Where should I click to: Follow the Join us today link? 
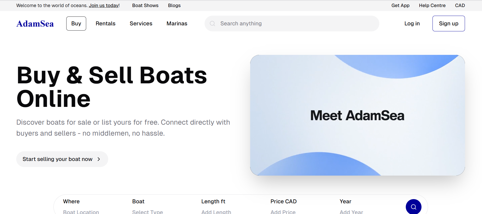point(104,5)
